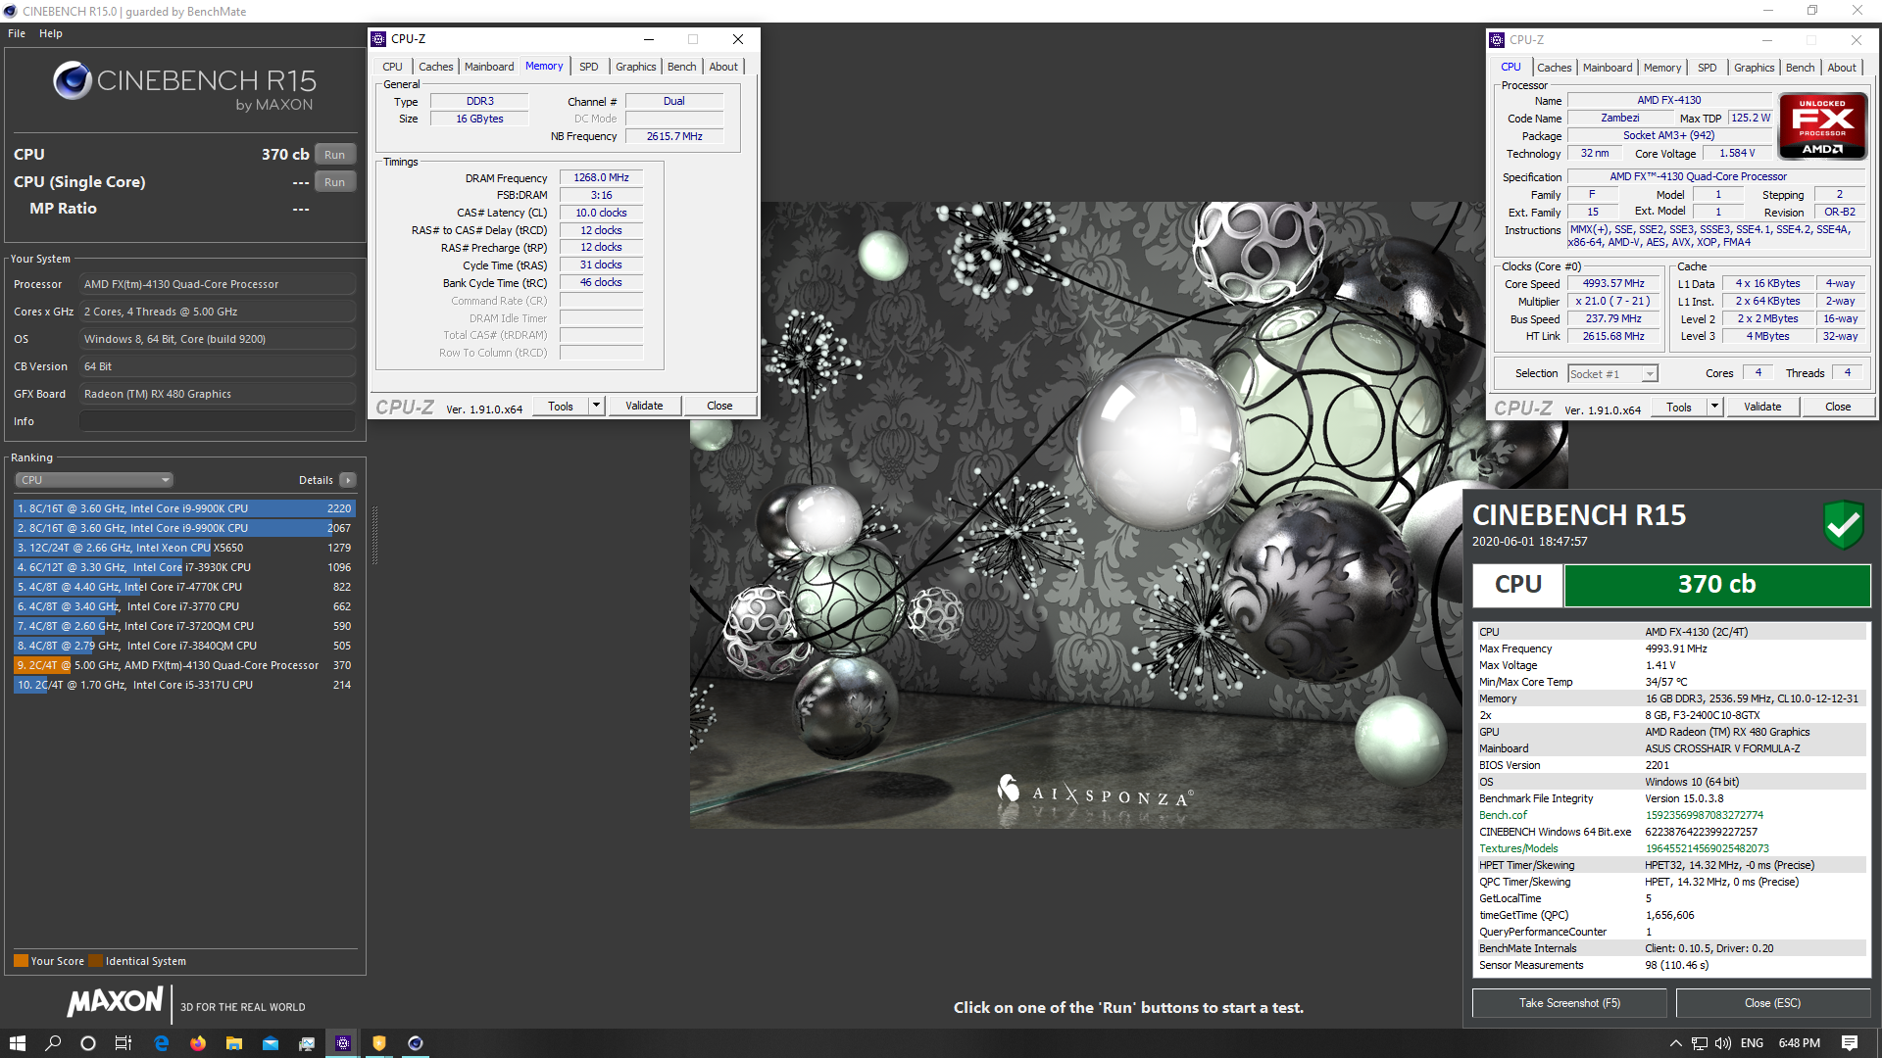
Task: Click Identical System legend swatch
Action: tap(95, 961)
